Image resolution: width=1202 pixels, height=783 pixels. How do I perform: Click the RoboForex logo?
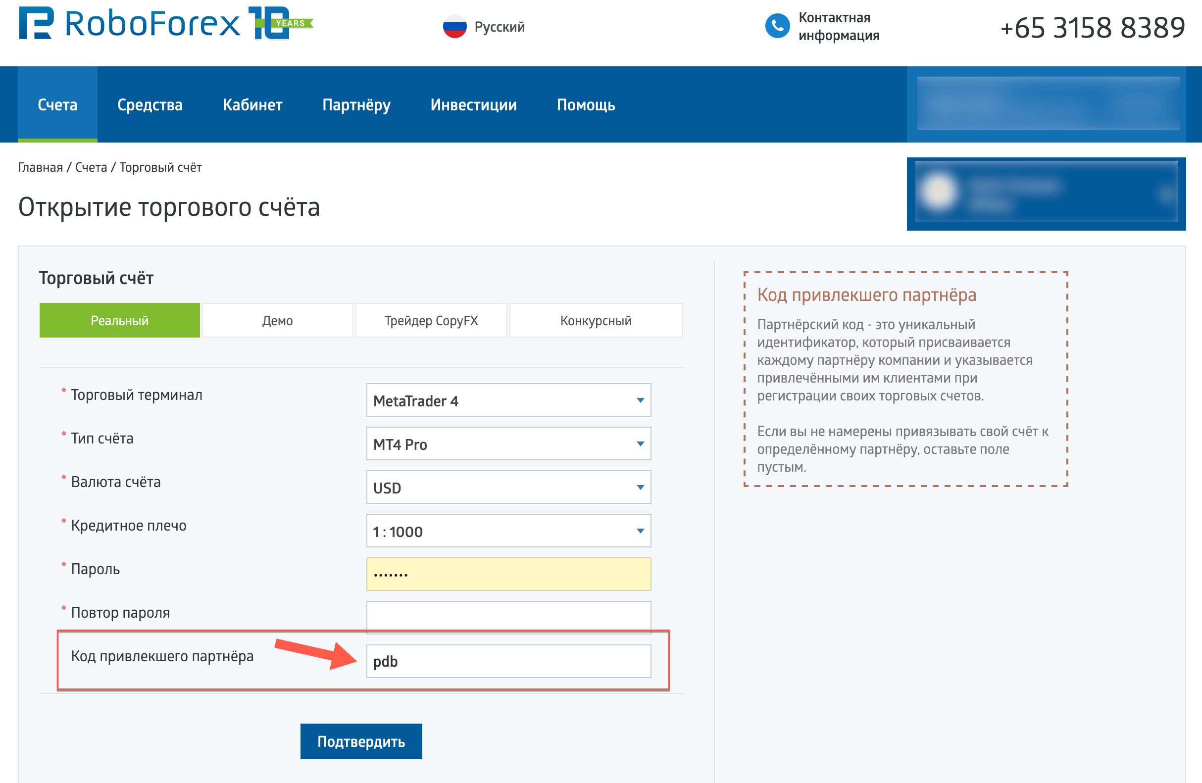point(166,23)
